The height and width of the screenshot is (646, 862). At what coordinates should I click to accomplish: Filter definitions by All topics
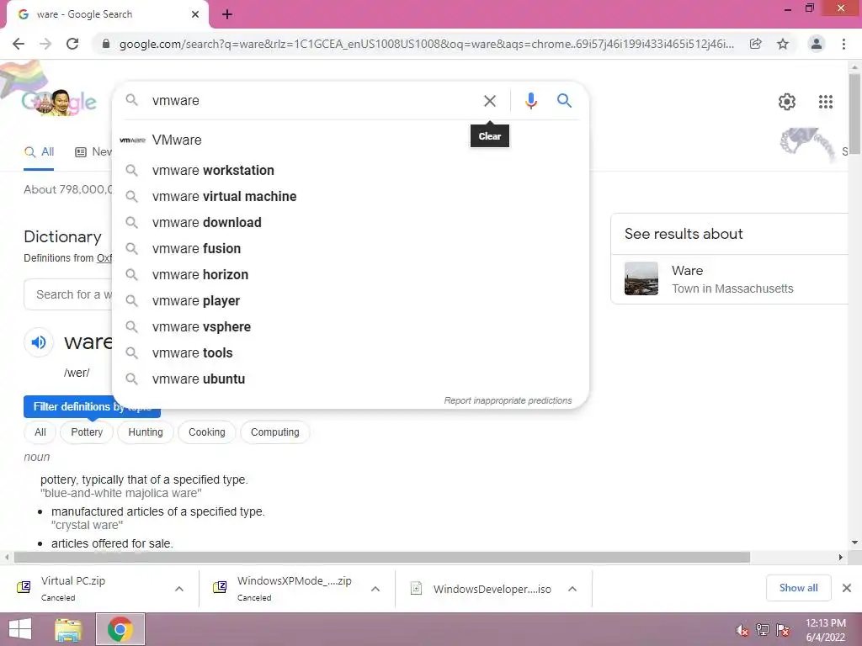coord(40,432)
